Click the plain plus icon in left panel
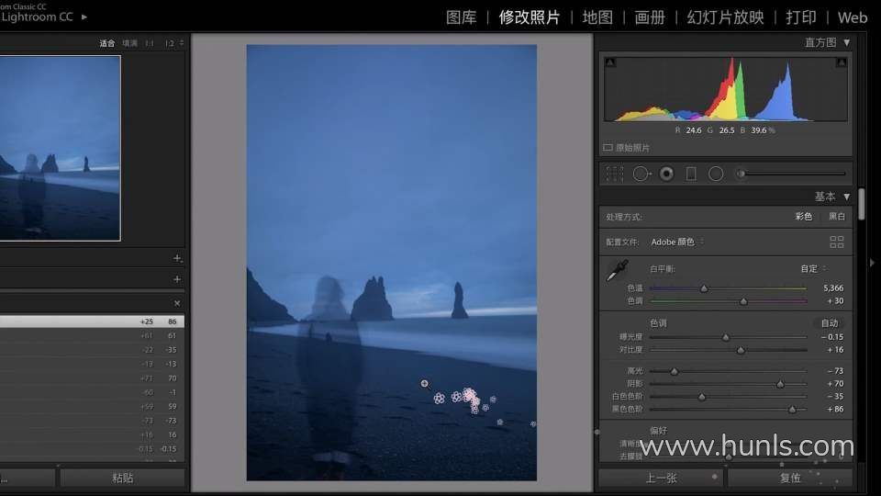Screen dimensions: 881x496 click(x=177, y=279)
